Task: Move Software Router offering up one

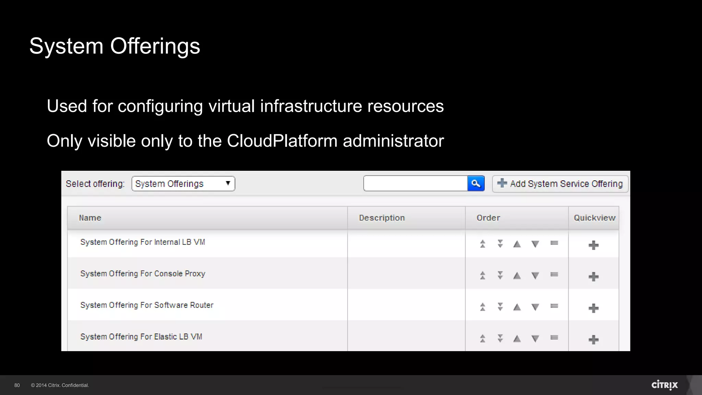Action: 517,307
